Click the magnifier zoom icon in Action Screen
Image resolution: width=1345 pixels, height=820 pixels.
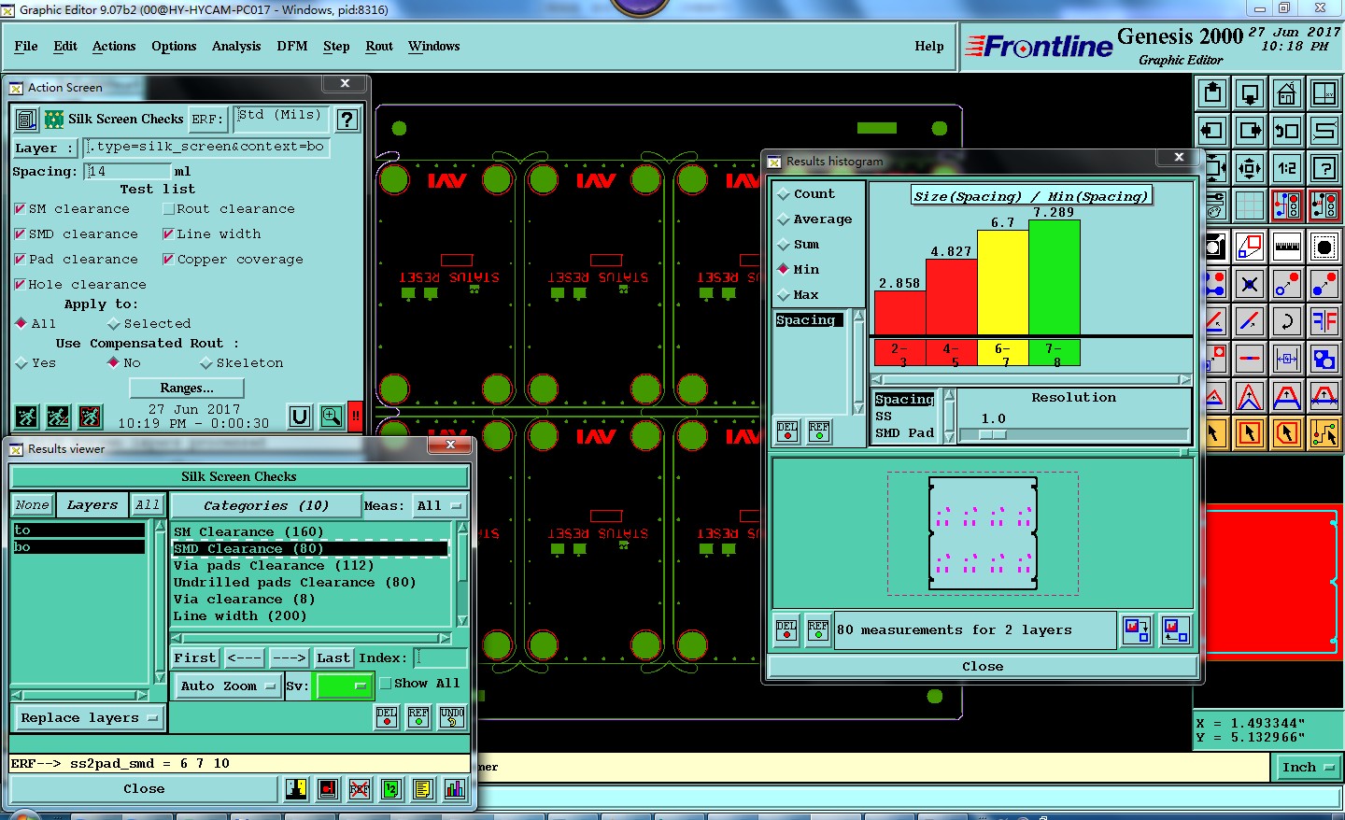click(332, 417)
